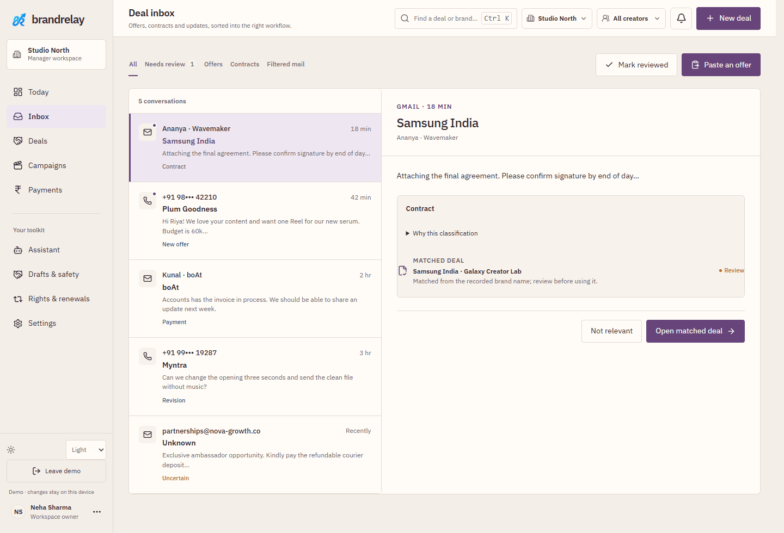Image resolution: width=784 pixels, height=533 pixels.
Task: Click mail icon on nova-growth conversation
Action: [148, 435]
